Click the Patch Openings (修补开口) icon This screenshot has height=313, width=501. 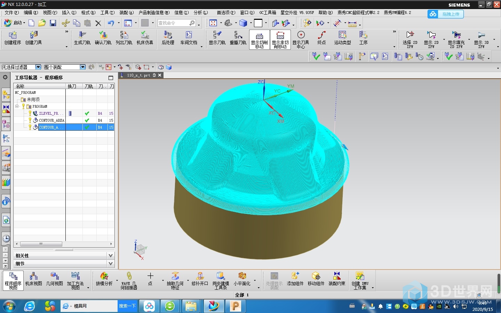pyautogui.click(x=200, y=279)
